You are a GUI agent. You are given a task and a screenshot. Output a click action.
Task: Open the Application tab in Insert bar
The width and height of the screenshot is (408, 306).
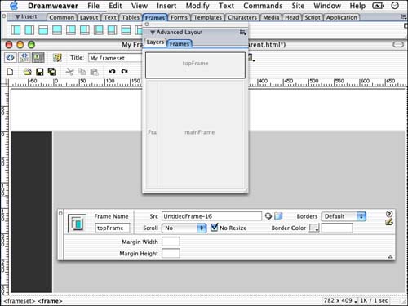click(x=342, y=17)
